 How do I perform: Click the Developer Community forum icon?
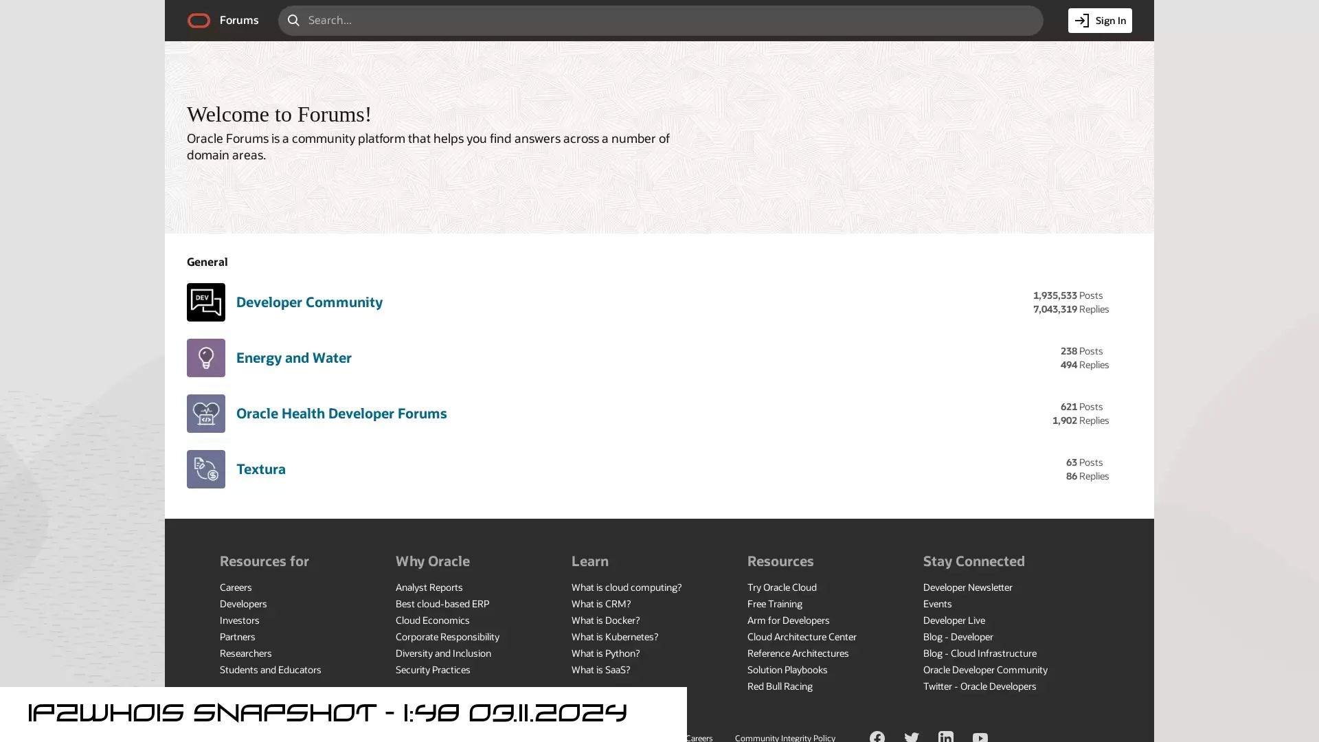pos(205,302)
